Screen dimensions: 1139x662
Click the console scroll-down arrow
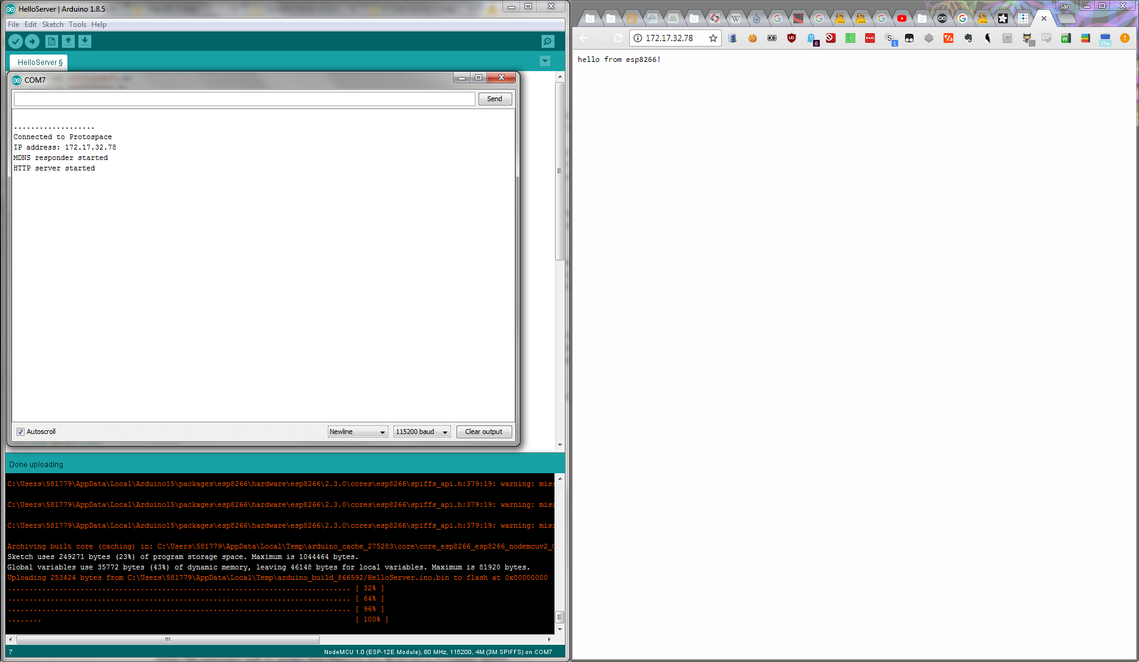pos(559,630)
